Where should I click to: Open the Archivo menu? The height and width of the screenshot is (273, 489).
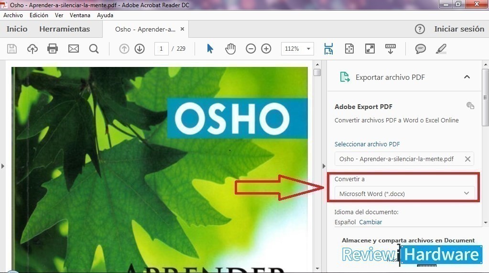(x=13, y=15)
